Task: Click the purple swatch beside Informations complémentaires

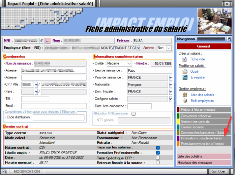Action: pyautogui.click(x=178, y=138)
